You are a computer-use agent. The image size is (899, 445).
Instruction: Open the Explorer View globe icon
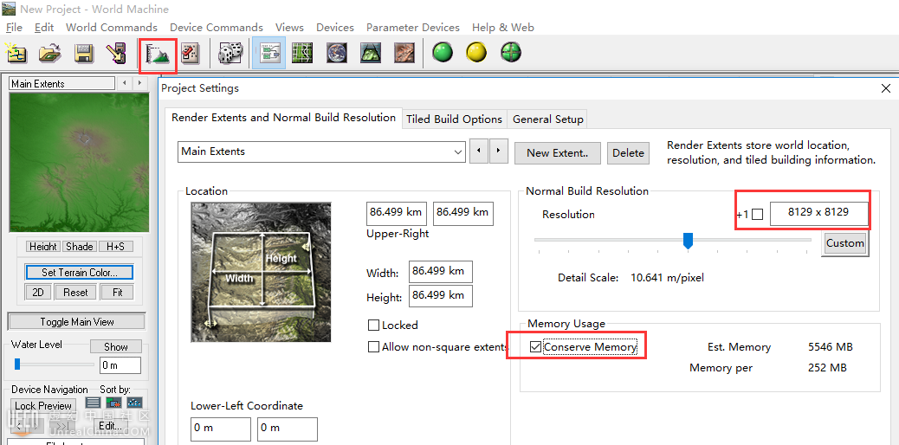(337, 54)
